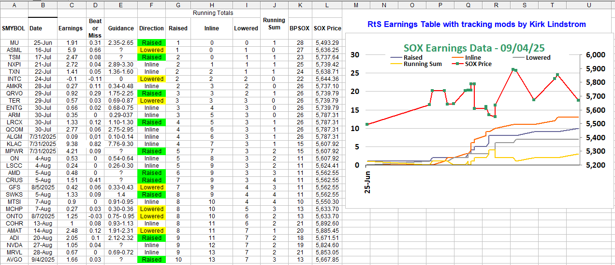The width and height of the screenshot is (615, 265).
Task: Click the Inline legend entry in chart
Action: click(x=472, y=57)
